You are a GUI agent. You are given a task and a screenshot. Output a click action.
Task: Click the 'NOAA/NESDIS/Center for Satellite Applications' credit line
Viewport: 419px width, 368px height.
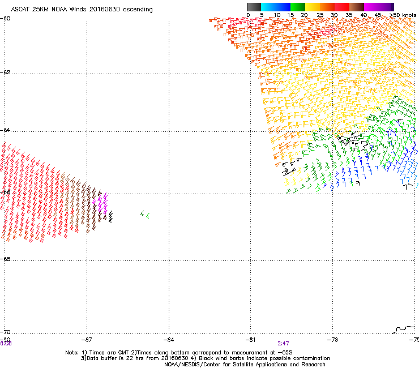(245, 365)
